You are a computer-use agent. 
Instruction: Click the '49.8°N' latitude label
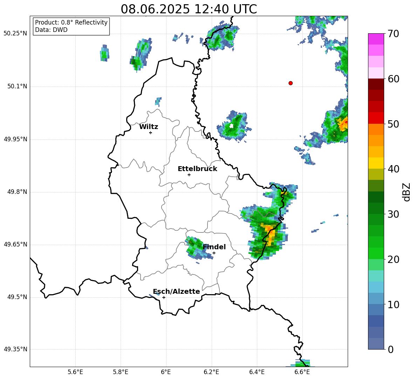[17, 192]
